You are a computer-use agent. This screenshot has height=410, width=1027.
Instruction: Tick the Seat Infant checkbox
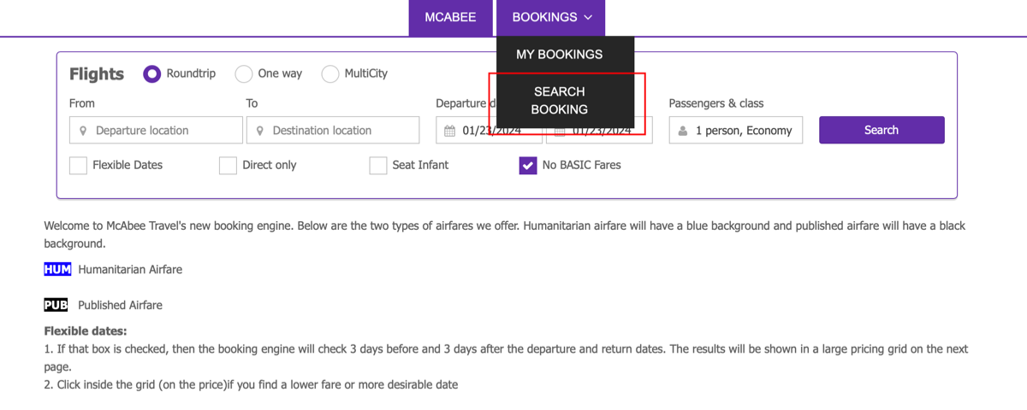(378, 166)
